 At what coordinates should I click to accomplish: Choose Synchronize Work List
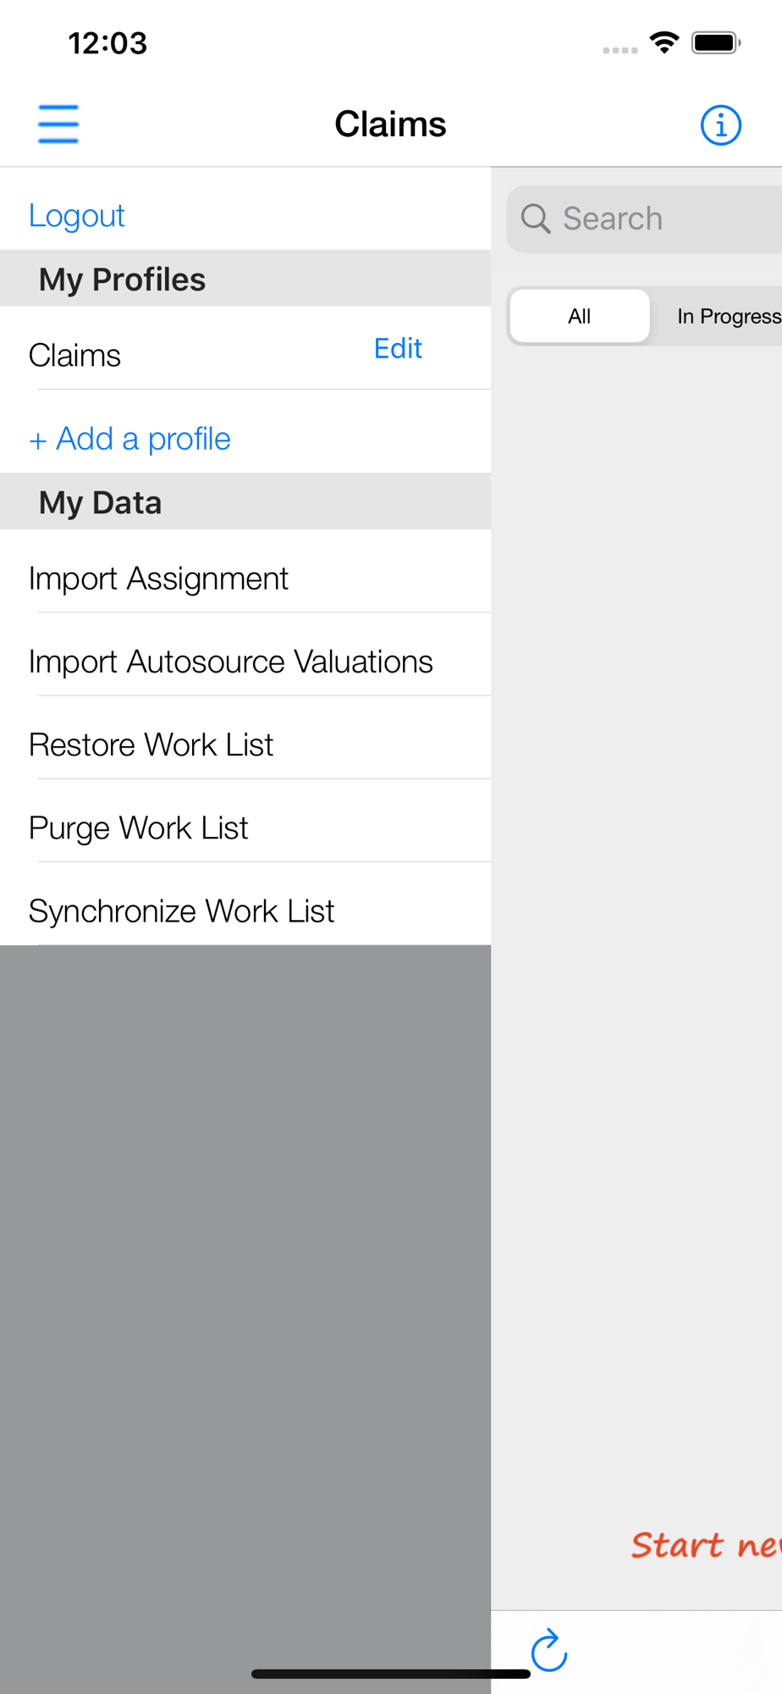tap(182, 911)
